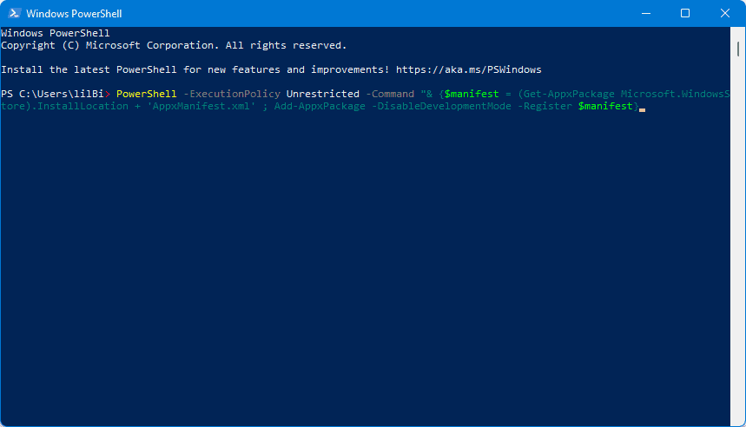The height and width of the screenshot is (427, 746).
Task: Minimize the Windows PowerShell window
Action: coord(645,13)
